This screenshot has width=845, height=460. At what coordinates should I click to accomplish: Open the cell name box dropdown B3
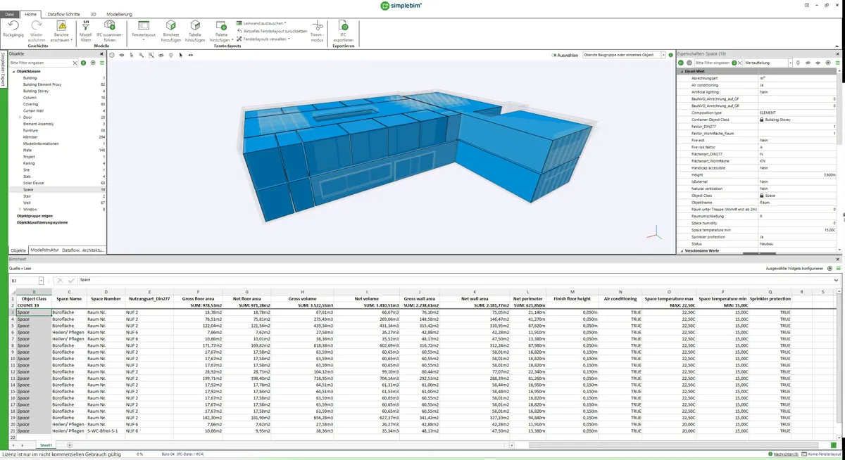[x=41, y=281]
